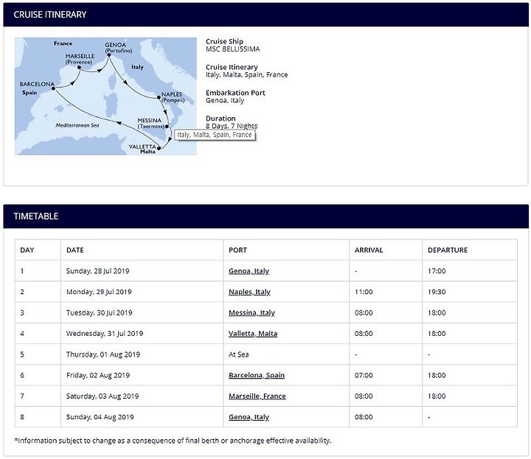Select date Monday, 29 Jul 2019
This screenshot has height=459, width=531.
pyautogui.click(x=99, y=292)
